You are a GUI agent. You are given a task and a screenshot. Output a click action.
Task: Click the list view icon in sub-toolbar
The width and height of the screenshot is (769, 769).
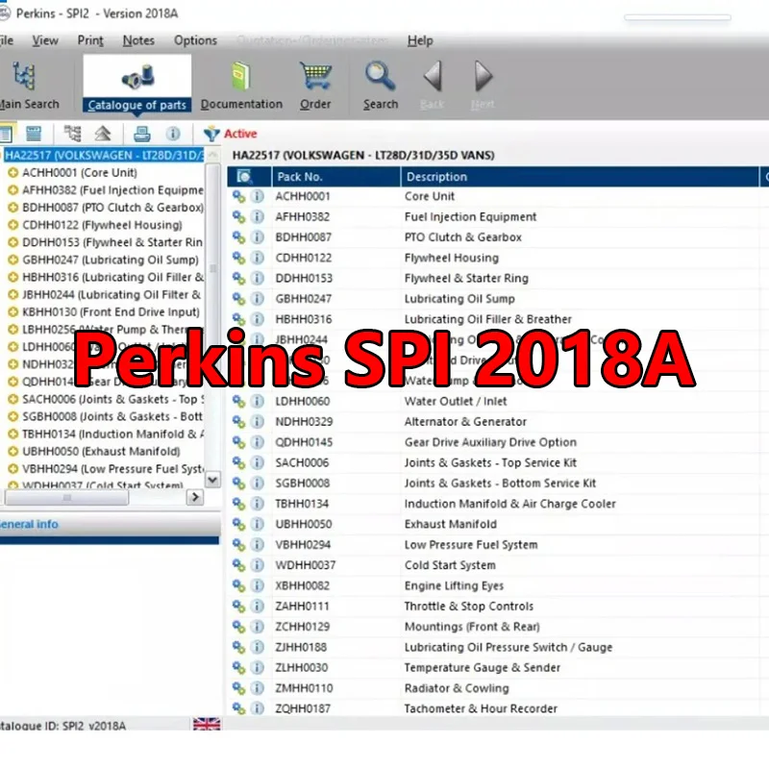[x=6, y=134]
